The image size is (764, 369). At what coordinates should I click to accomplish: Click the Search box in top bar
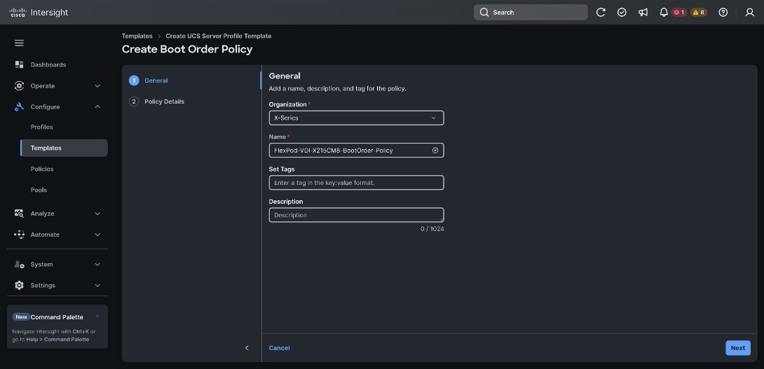pyautogui.click(x=531, y=12)
